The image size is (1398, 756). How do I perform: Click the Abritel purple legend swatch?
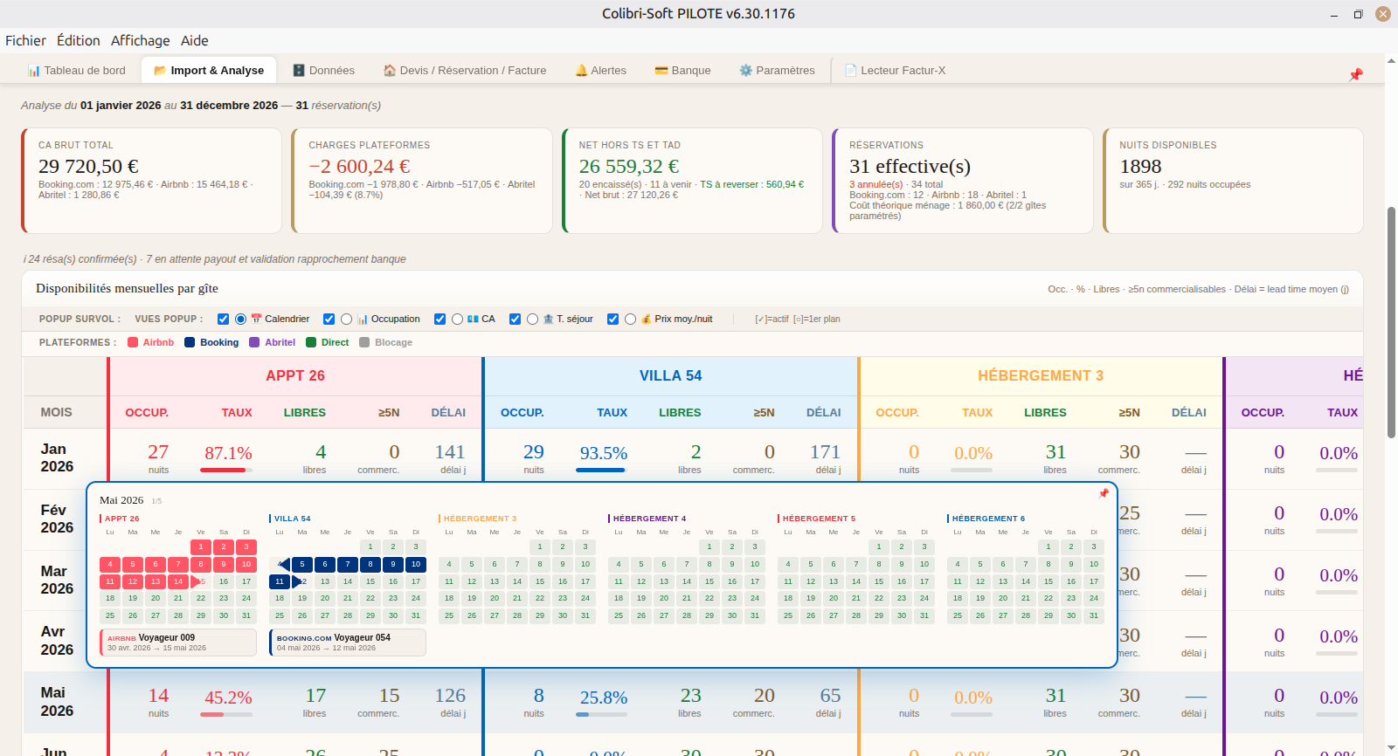(x=254, y=343)
